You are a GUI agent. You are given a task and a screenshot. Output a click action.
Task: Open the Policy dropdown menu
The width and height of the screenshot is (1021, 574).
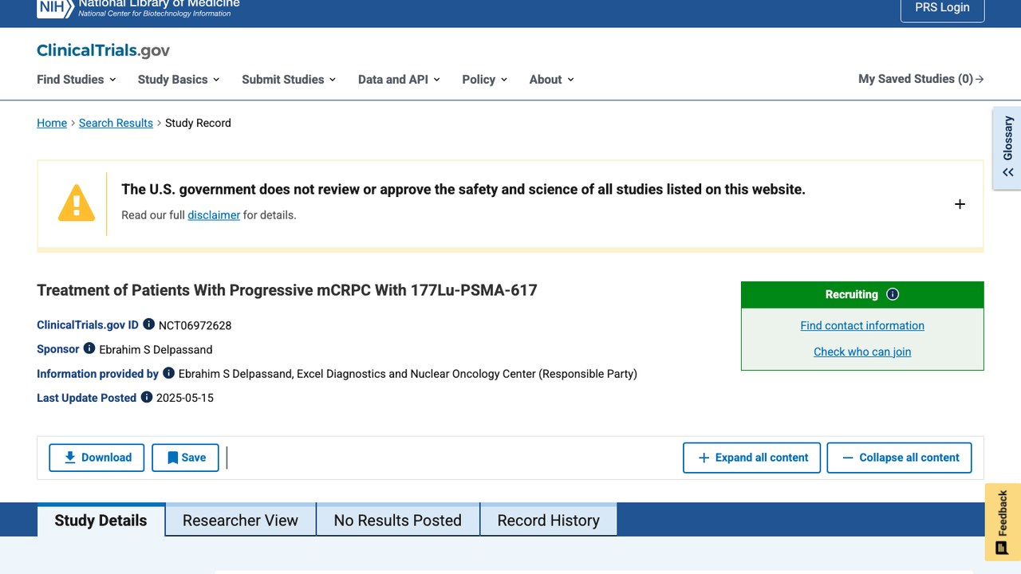coord(485,79)
